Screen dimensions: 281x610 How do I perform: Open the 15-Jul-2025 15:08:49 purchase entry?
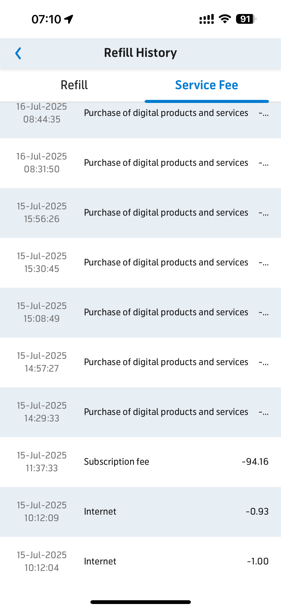pyautogui.click(x=140, y=313)
